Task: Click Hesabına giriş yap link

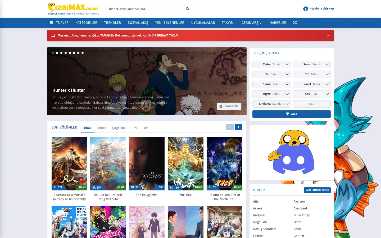Action: [x=322, y=9]
